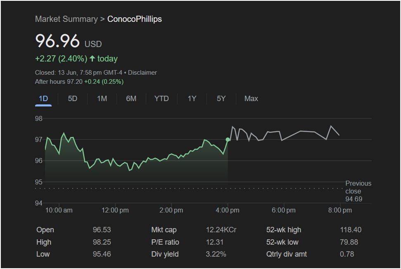Click the Open value 96.53
Image resolution: width=401 pixels, height=269 pixels.
coord(102,230)
